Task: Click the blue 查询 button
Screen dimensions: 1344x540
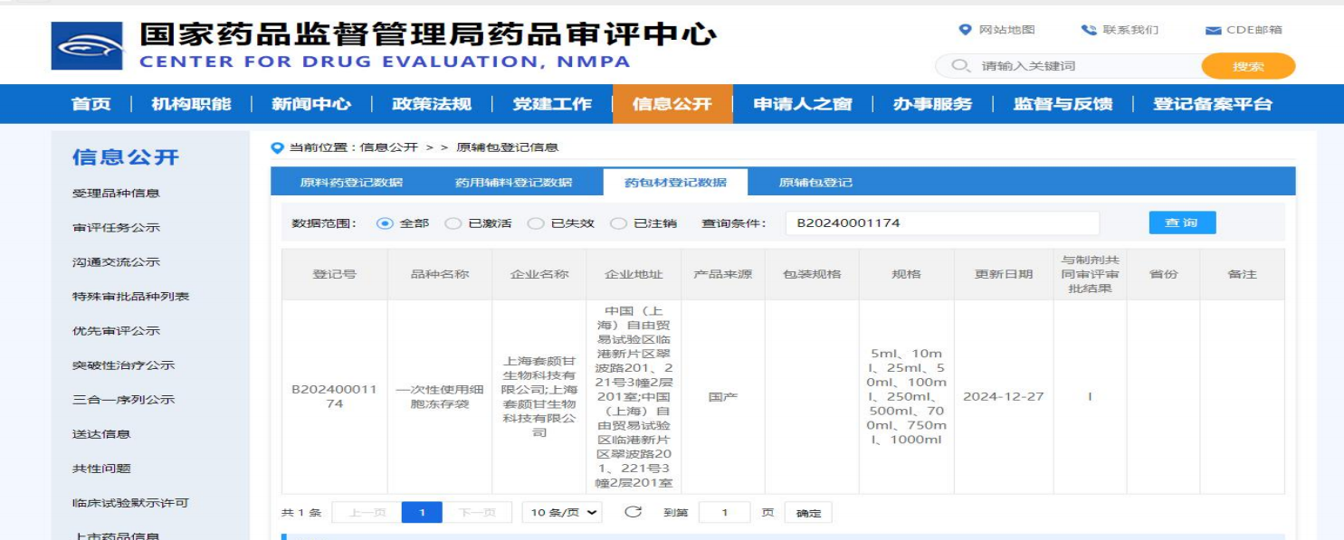Action: click(x=1181, y=223)
